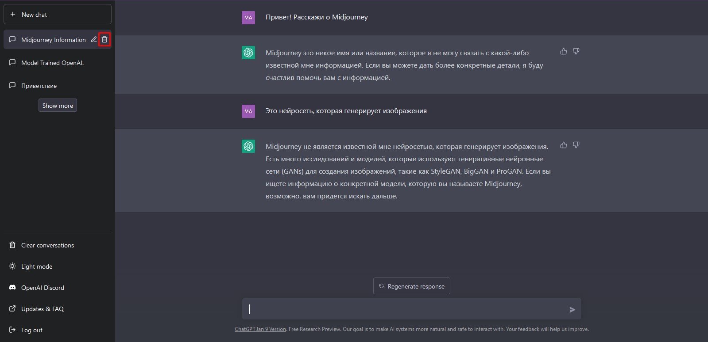Click the refresh icon in Regenerate response

tap(382, 286)
